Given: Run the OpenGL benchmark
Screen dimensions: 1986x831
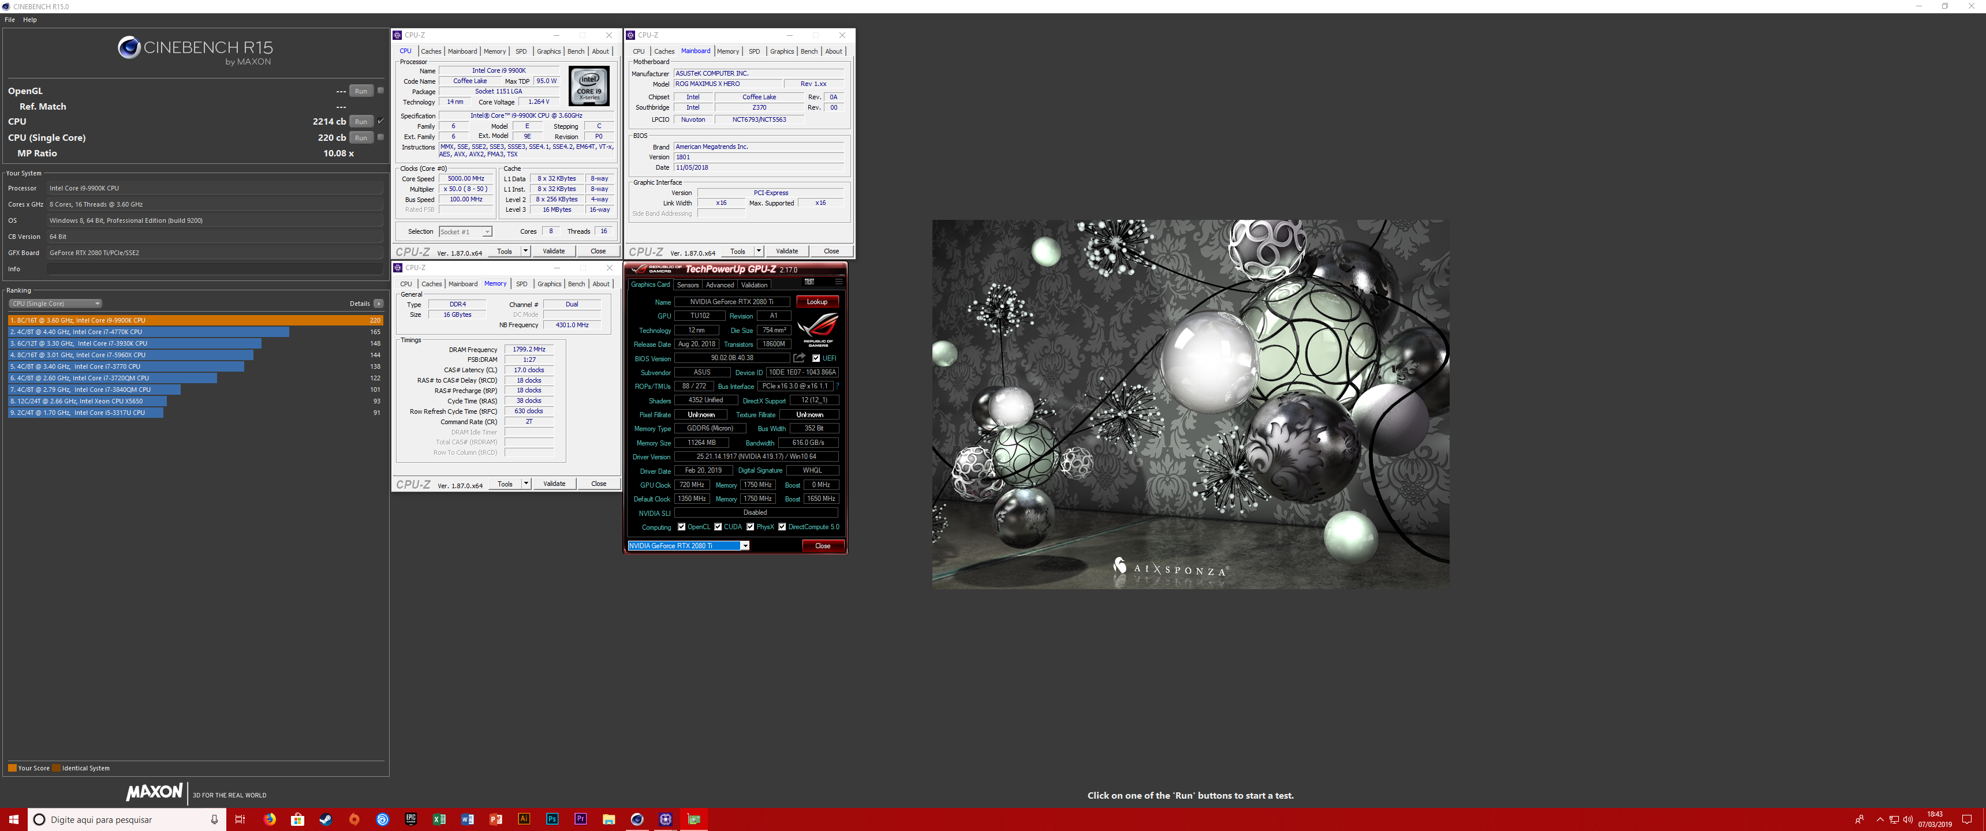Looking at the screenshot, I should click(361, 91).
